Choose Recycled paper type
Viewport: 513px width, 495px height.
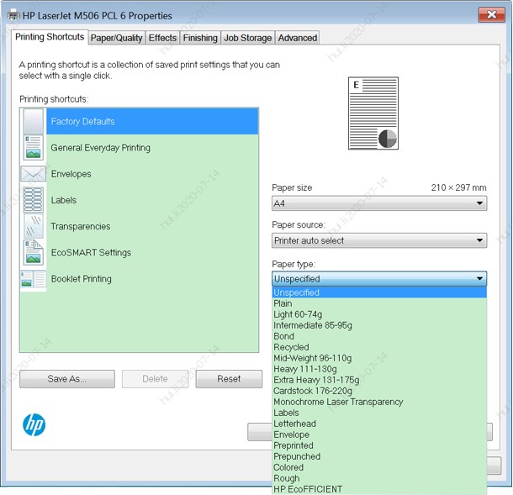[379, 347]
